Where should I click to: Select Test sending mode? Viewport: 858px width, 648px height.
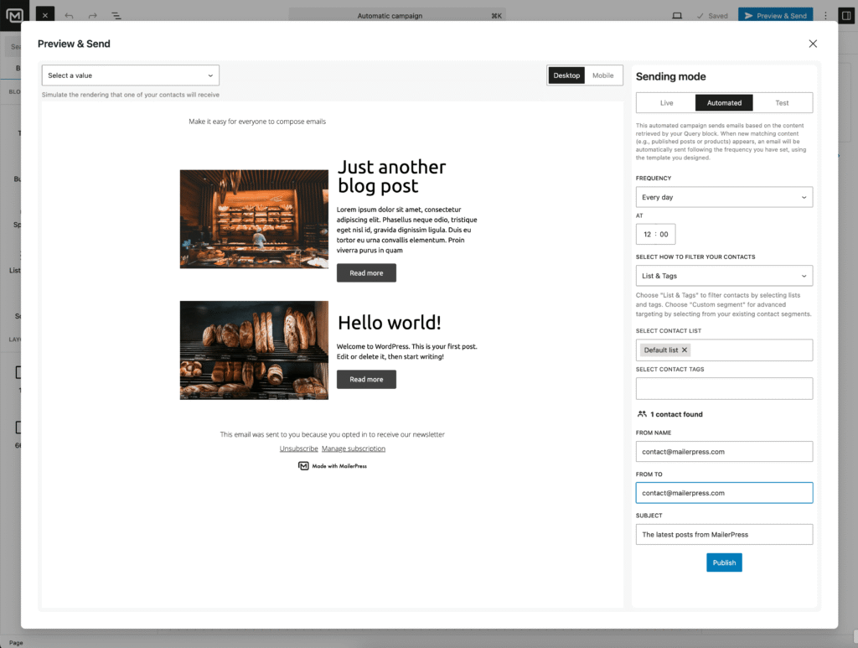[783, 102]
